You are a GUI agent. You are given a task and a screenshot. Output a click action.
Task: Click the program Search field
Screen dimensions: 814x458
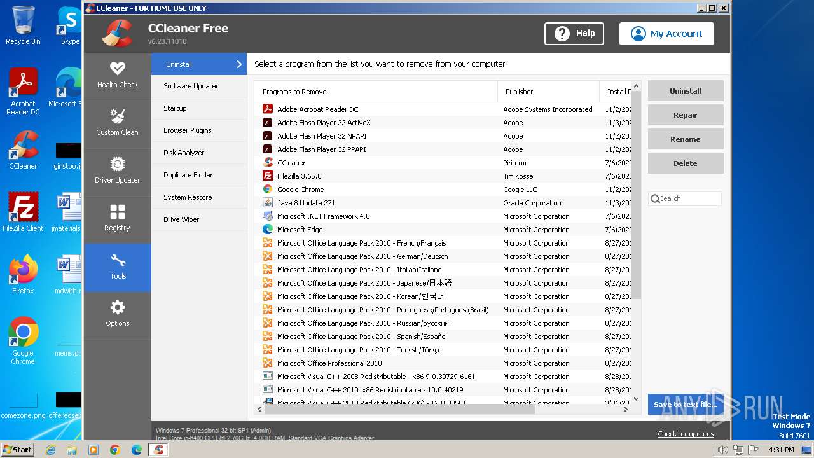click(685, 199)
